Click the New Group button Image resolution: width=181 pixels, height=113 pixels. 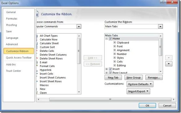tap(134, 78)
